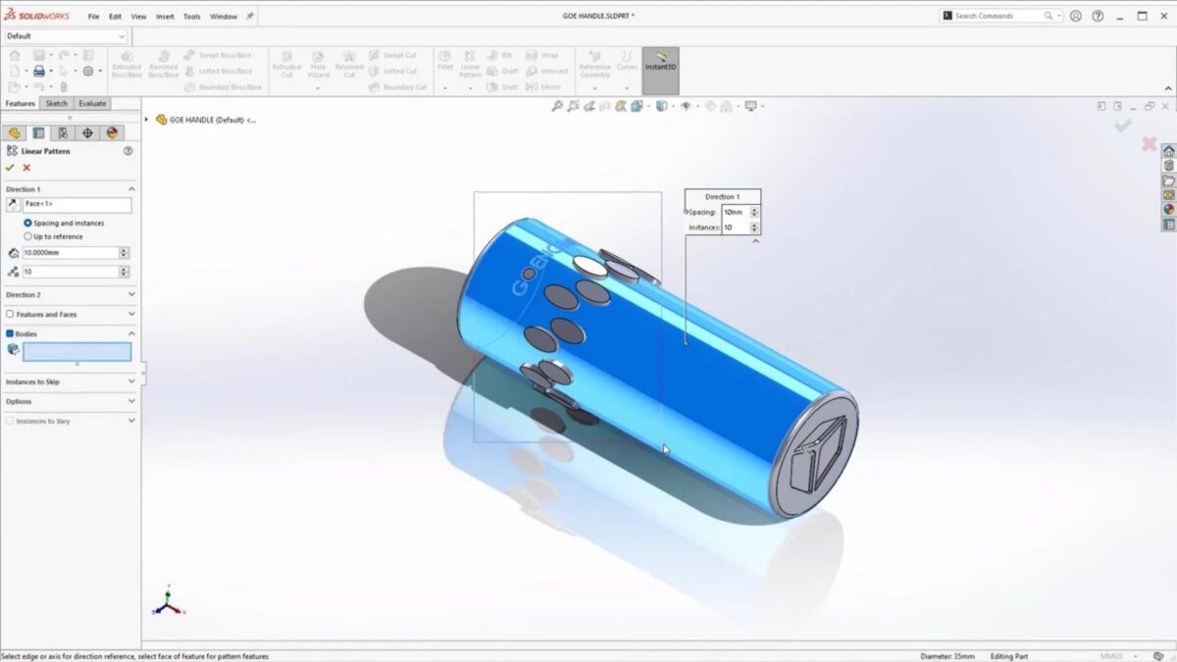1177x662 pixels.
Task: Click Direction 1 reference field Face<1>
Action: coord(77,204)
